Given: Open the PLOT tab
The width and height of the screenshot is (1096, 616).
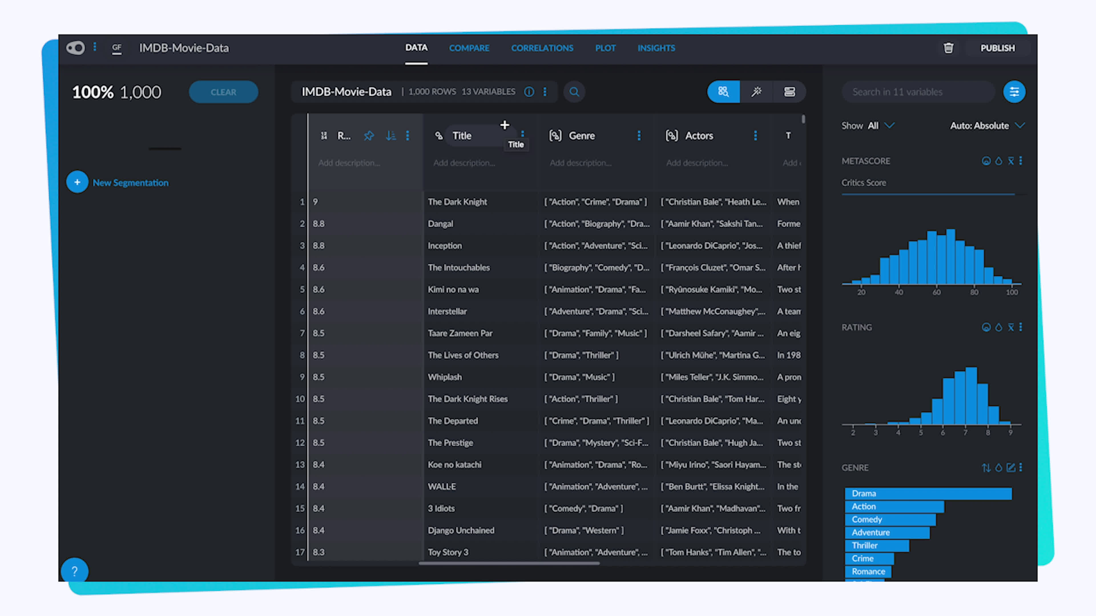Looking at the screenshot, I should pyautogui.click(x=605, y=48).
